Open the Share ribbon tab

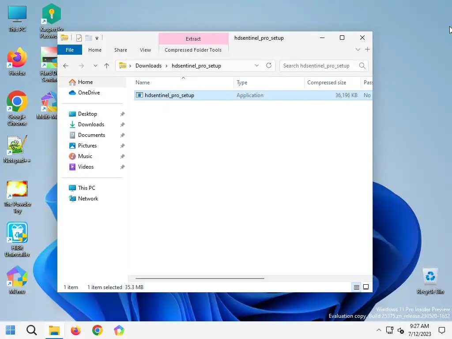(x=121, y=50)
